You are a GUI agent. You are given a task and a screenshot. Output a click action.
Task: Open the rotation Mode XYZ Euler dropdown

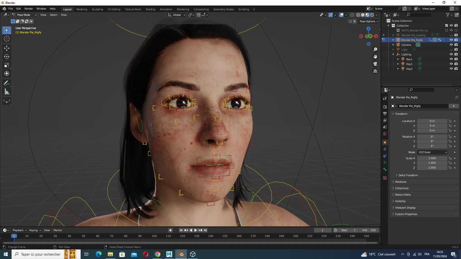point(432,152)
